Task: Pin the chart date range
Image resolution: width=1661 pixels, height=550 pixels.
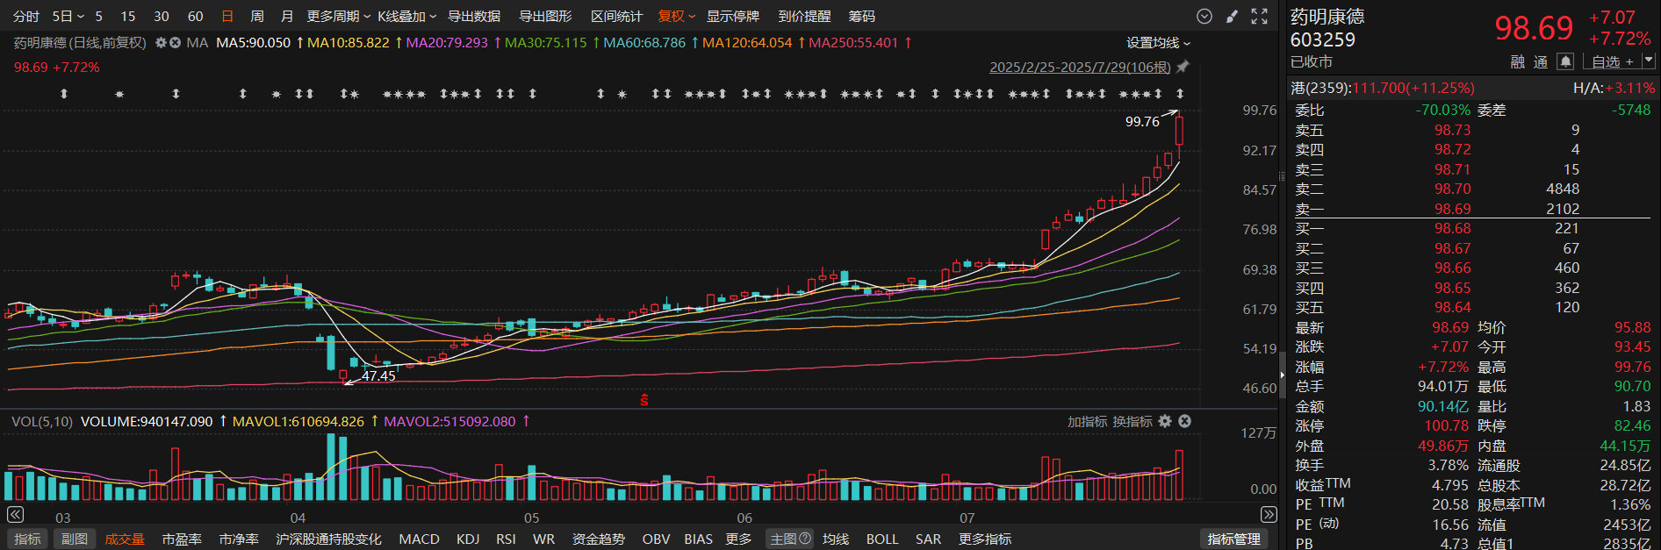Action: [1183, 68]
